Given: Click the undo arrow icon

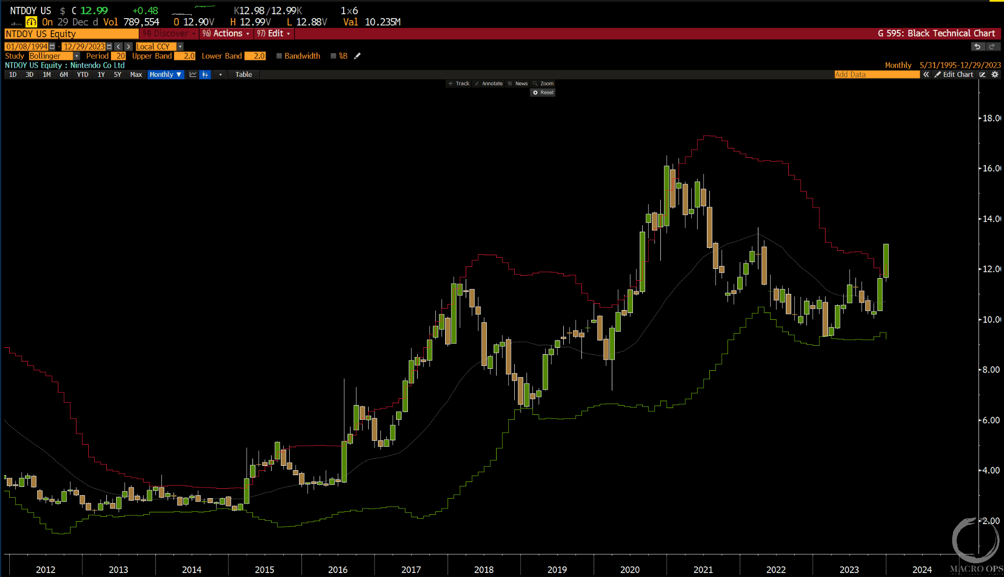Looking at the screenshot, I should click(977, 47).
